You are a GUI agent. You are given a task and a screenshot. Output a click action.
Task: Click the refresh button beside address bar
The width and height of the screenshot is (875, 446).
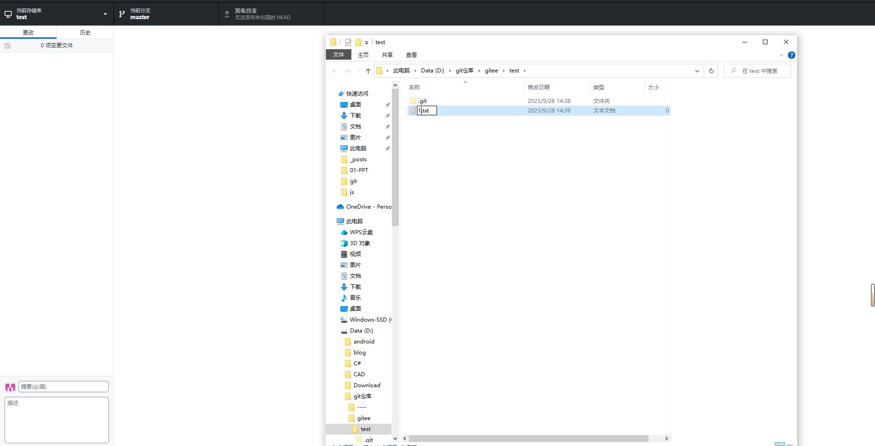point(711,71)
